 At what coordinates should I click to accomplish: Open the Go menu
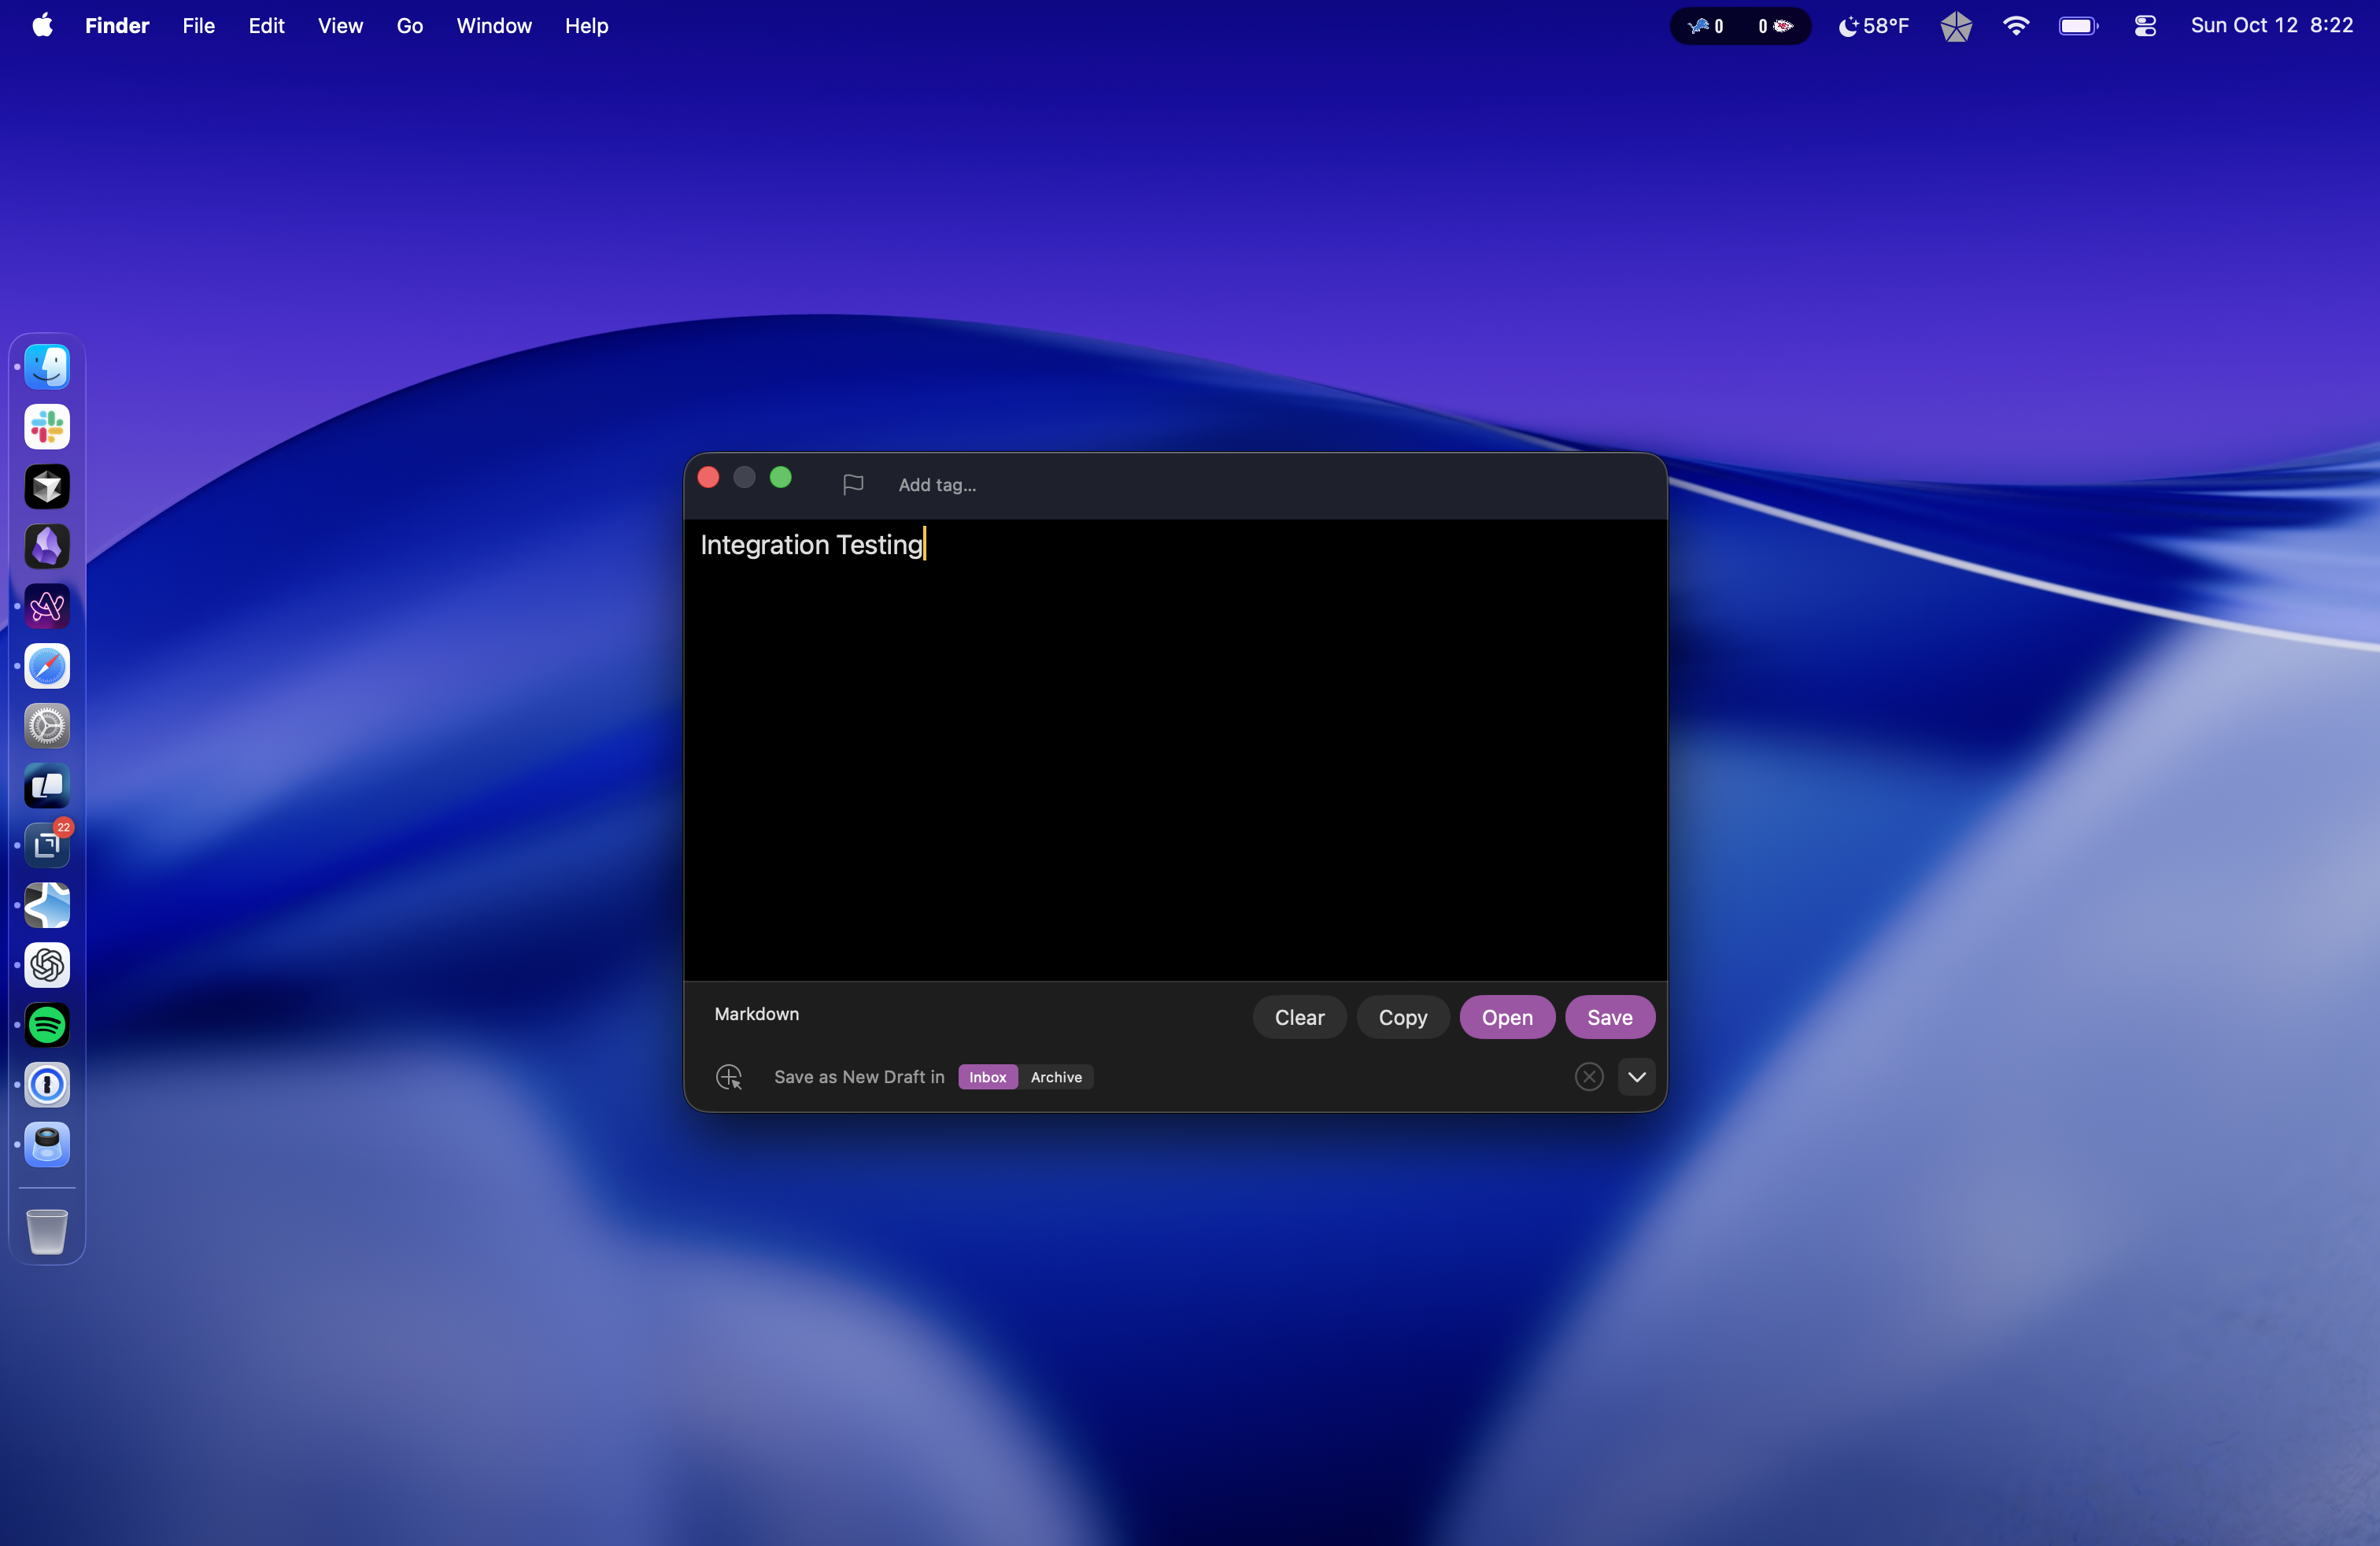point(409,26)
